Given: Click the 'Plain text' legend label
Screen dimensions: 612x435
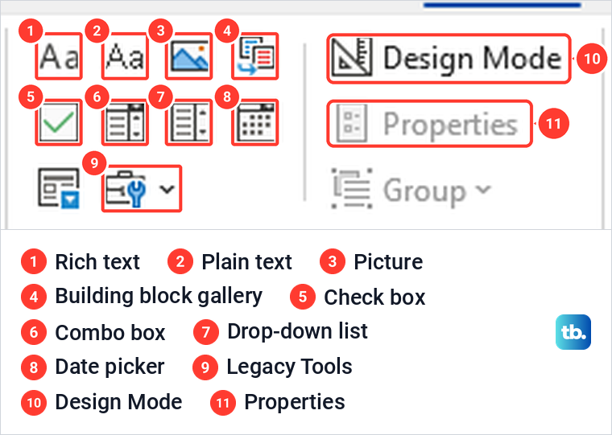Looking at the screenshot, I should [246, 262].
